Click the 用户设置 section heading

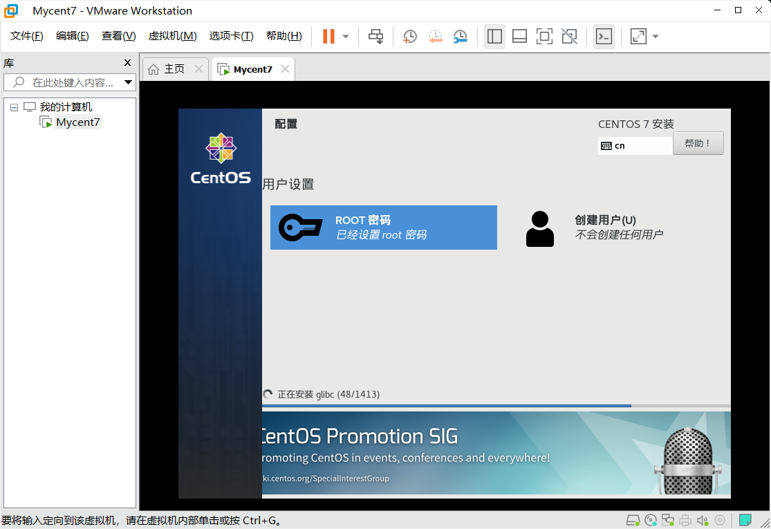288,185
